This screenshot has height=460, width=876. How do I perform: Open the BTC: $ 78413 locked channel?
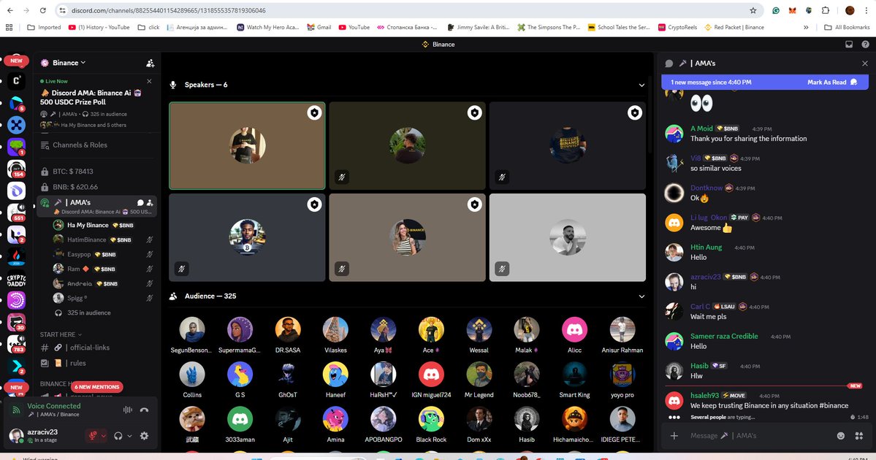(72, 172)
